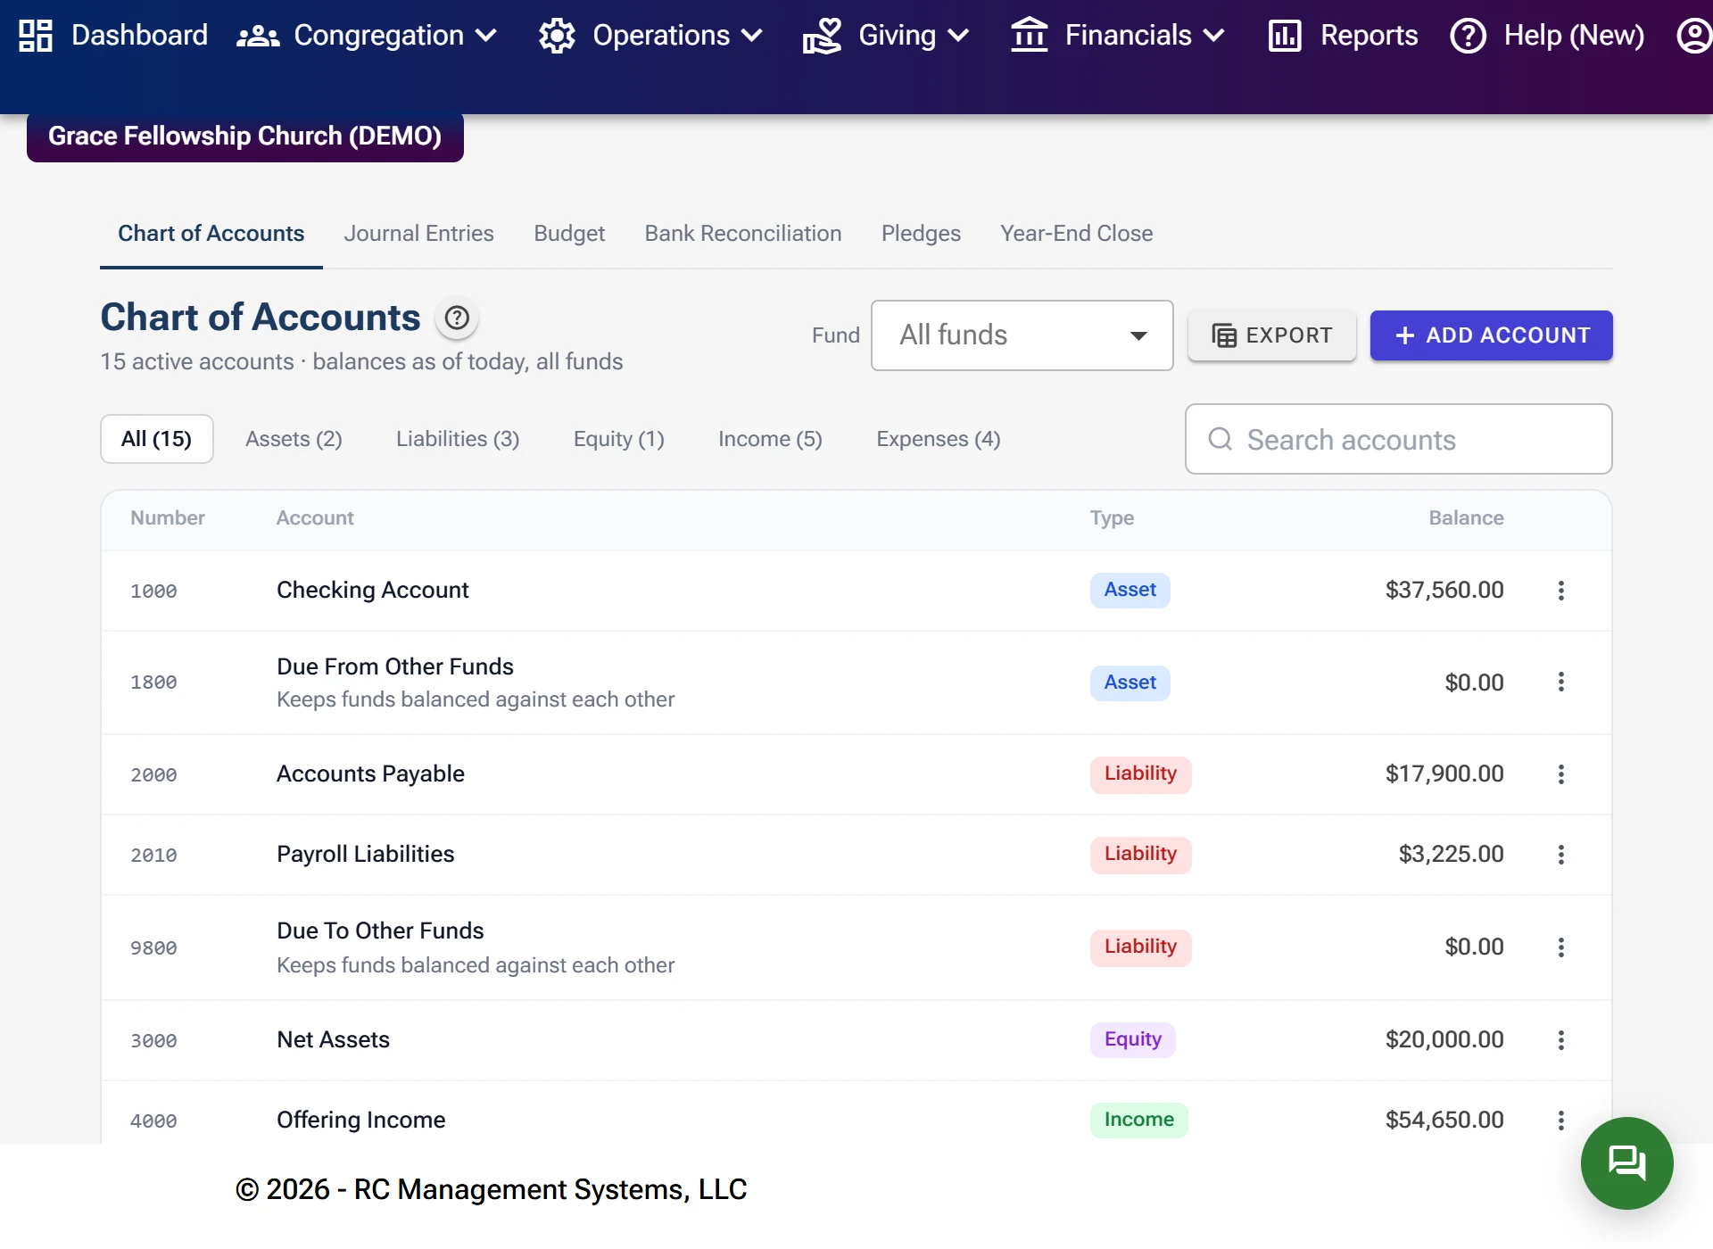Screen dimensions: 1713x1249
Task: Open row menu for Net Assets
Action: [x=1560, y=1040]
